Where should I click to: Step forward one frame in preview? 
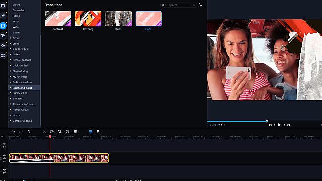tap(284, 125)
